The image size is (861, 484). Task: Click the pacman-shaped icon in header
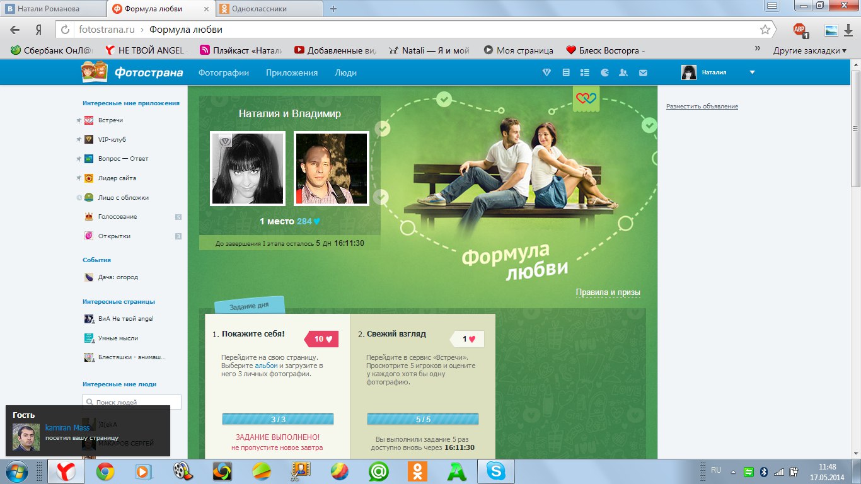pyautogui.click(x=604, y=72)
